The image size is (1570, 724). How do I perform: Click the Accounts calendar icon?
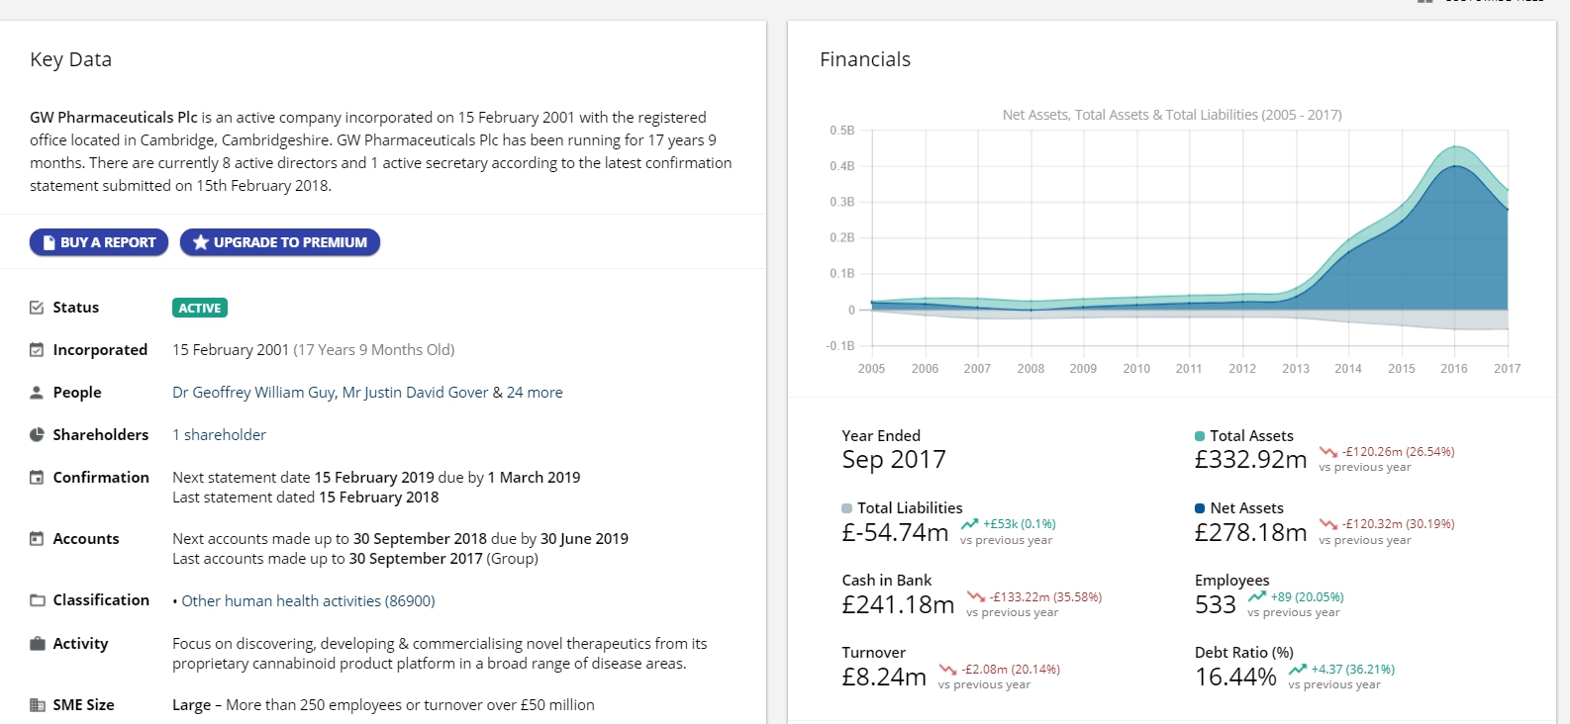(37, 539)
